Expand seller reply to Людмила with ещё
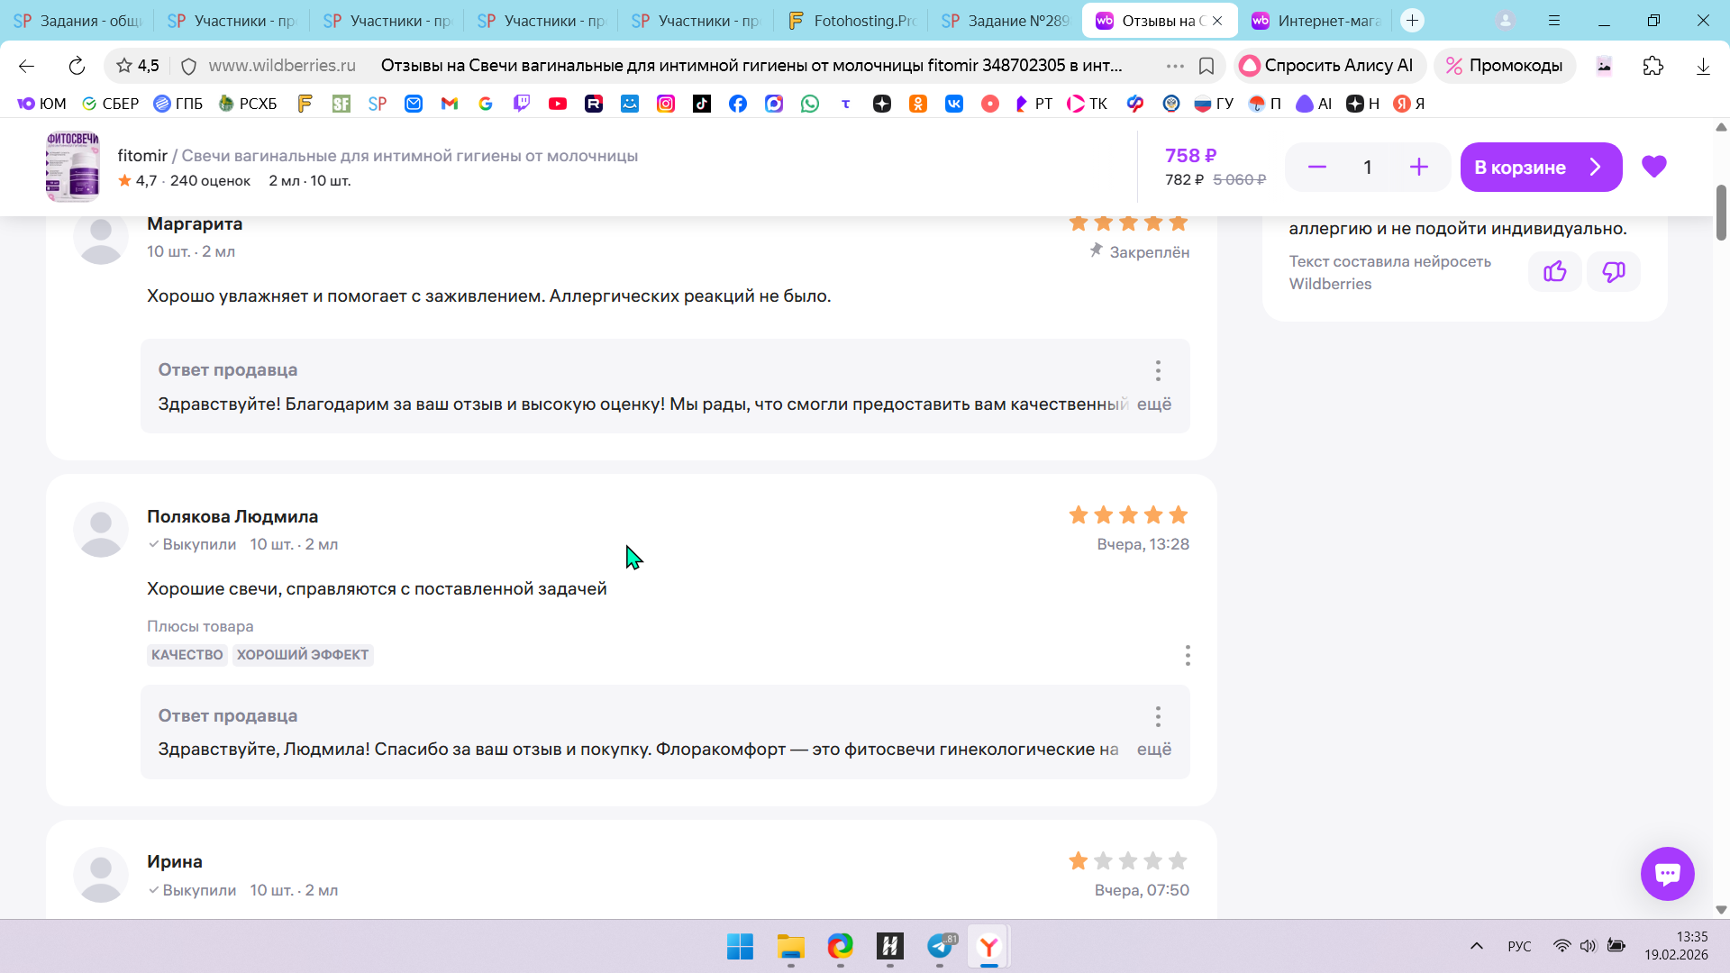Image resolution: width=1730 pixels, height=973 pixels. click(x=1153, y=750)
